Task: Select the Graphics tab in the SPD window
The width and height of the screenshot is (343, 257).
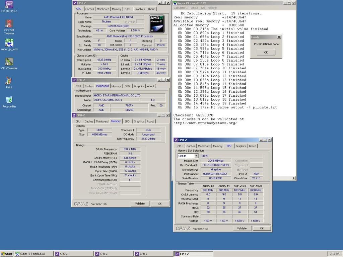Action: [x=241, y=146]
